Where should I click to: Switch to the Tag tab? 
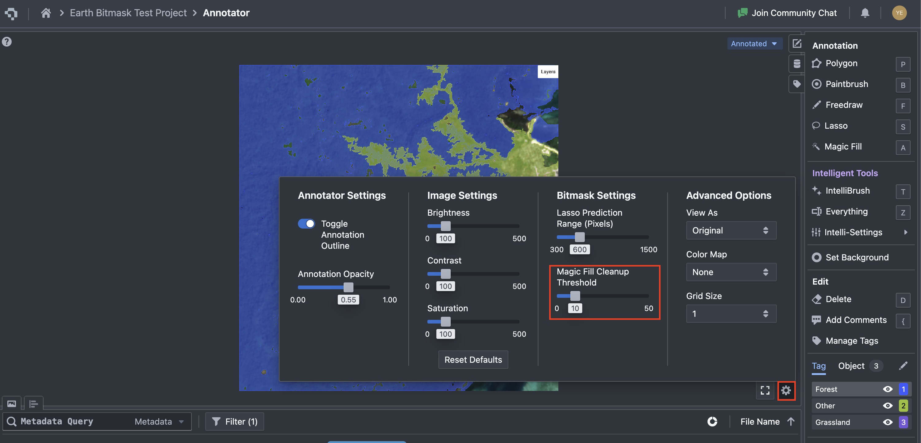[819, 366]
